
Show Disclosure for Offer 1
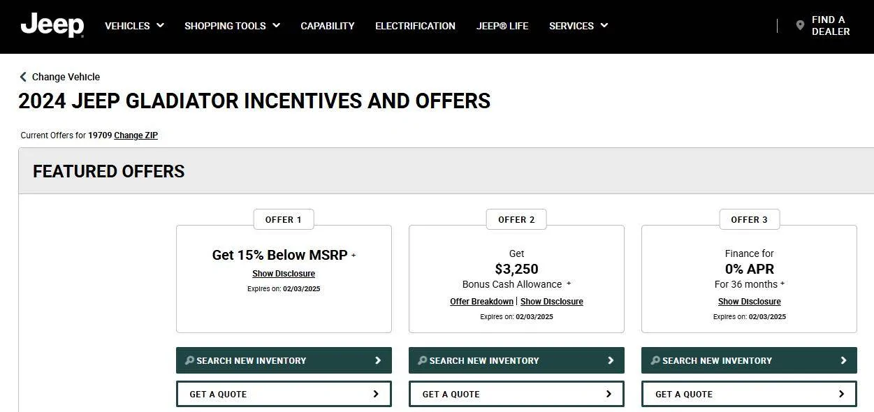coord(284,274)
